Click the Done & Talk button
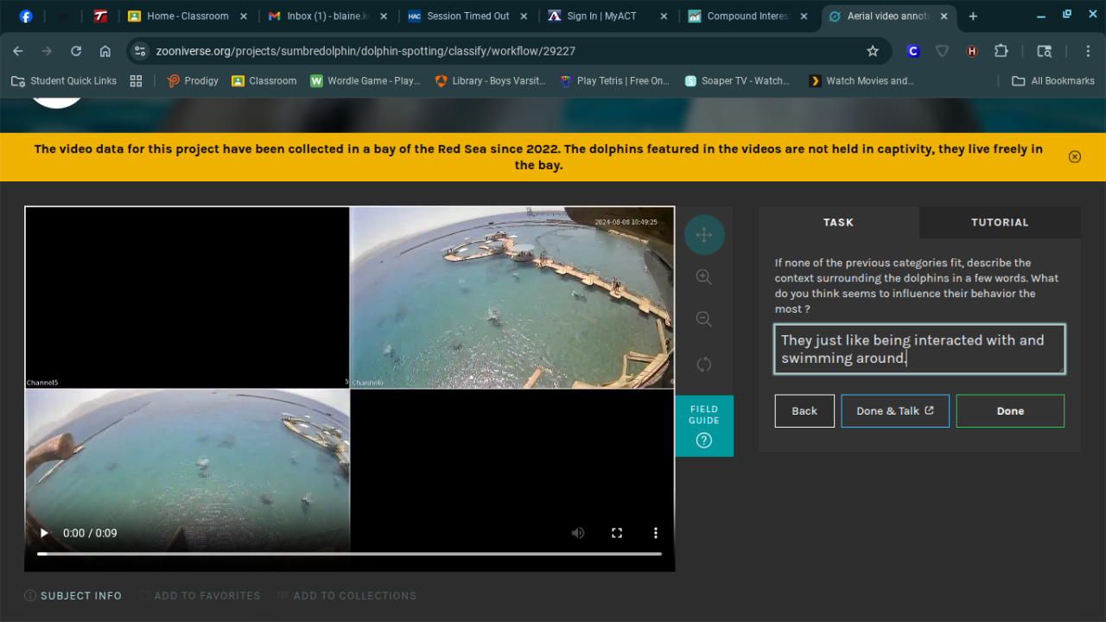The width and height of the screenshot is (1106, 622). tap(894, 411)
